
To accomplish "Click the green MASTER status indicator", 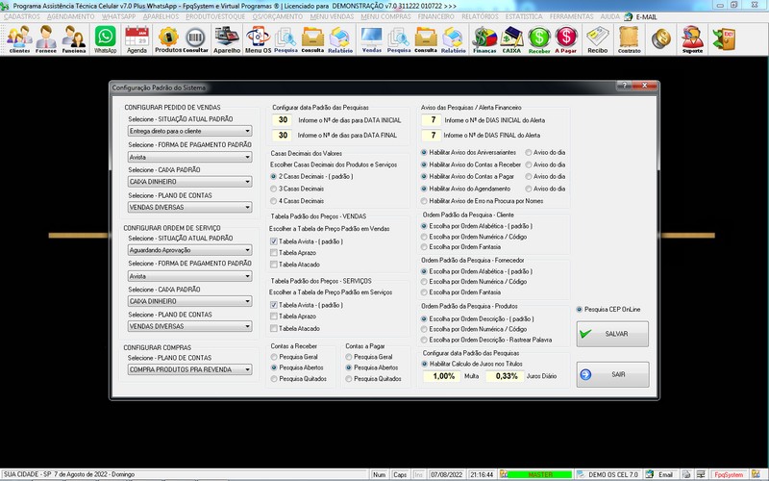I will 539,474.
